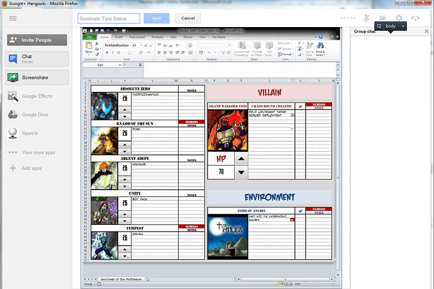Open Google Effects app
The width and height of the screenshot is (434, 289).
pos(30,96)
